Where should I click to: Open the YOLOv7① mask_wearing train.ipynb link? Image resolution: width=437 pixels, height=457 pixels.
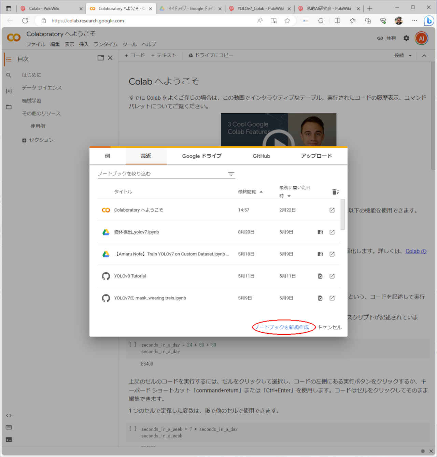pos(150,298)
